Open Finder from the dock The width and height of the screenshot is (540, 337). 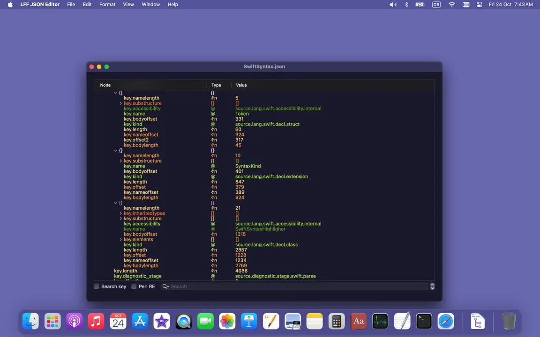point(30,321)
